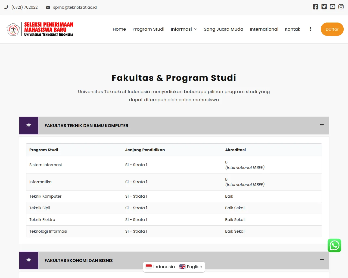Click the Jenjang Pendidikan column header
This screenshot has width=348, height=278.
[145, 150]
